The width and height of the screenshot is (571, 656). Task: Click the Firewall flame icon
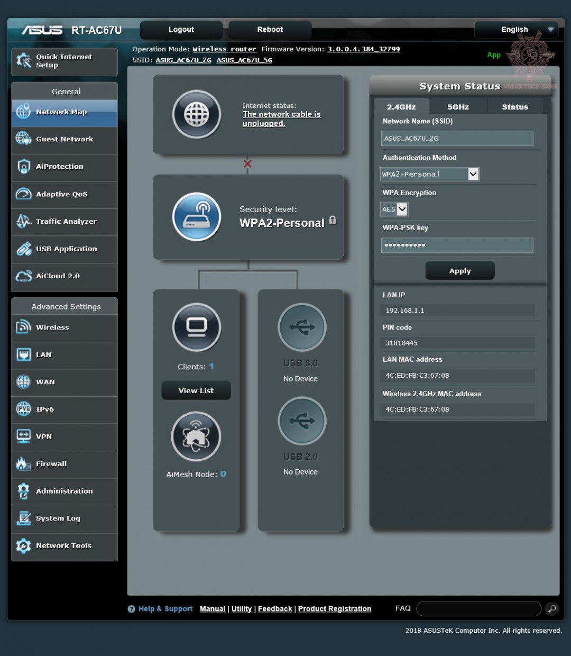click(x=24, y=463)
